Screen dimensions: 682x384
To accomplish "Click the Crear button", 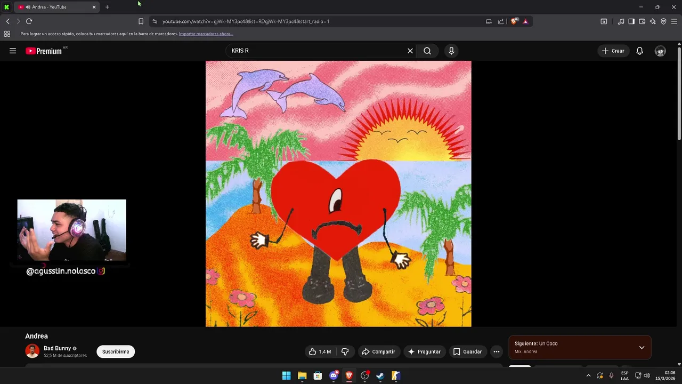I will tap(613, 51).
